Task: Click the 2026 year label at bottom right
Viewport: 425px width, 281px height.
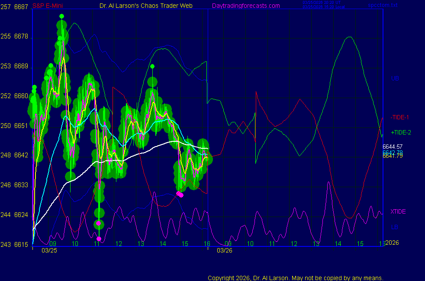Action: point(392,243)
